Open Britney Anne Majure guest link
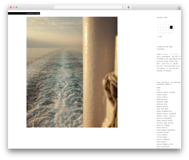 point(165,123)
